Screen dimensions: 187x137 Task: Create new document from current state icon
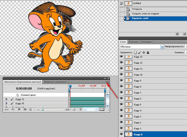point(177,34)
